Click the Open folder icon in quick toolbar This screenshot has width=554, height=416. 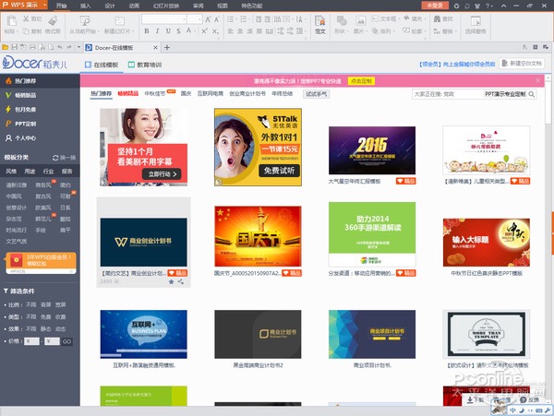(x=6, y=47)
